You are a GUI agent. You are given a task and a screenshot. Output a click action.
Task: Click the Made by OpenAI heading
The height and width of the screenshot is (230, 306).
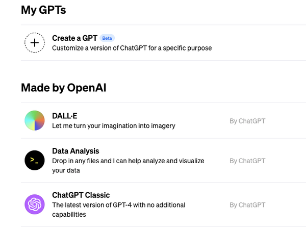[64, 88]
